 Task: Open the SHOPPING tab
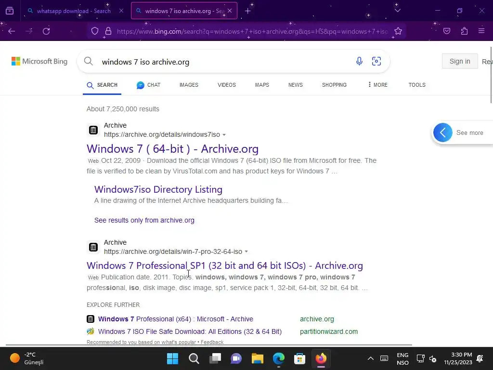pos(334,85)
